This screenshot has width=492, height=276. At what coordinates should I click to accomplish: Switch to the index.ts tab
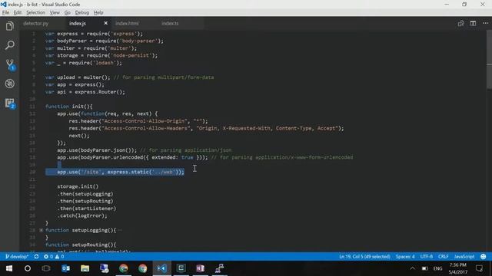click(170, 24)
